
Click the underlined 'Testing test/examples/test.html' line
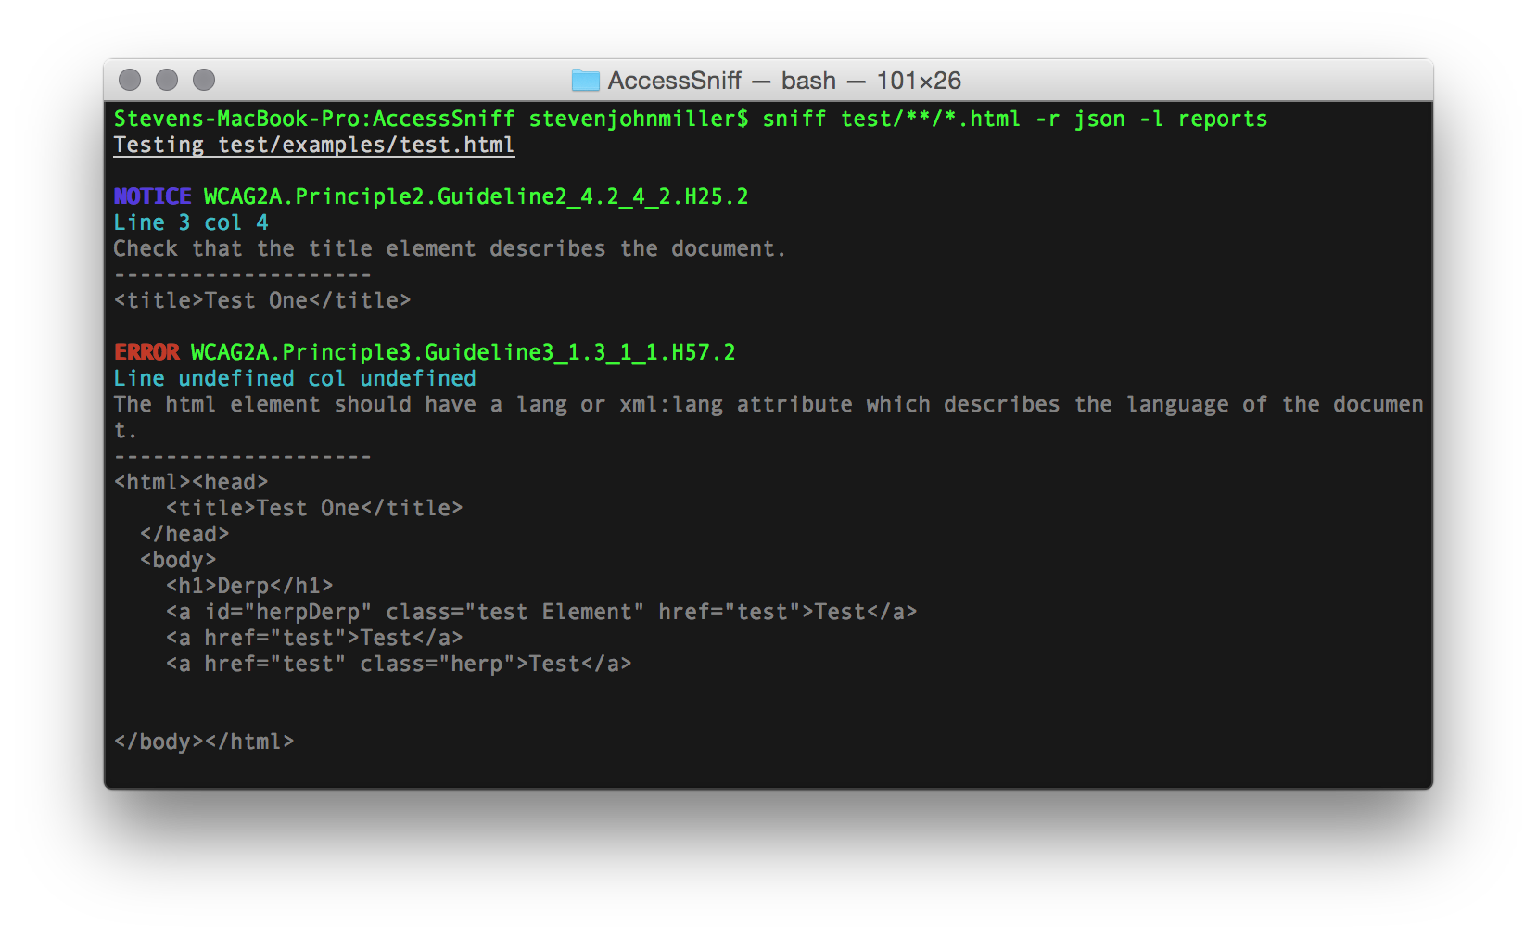tap(314, 146)
